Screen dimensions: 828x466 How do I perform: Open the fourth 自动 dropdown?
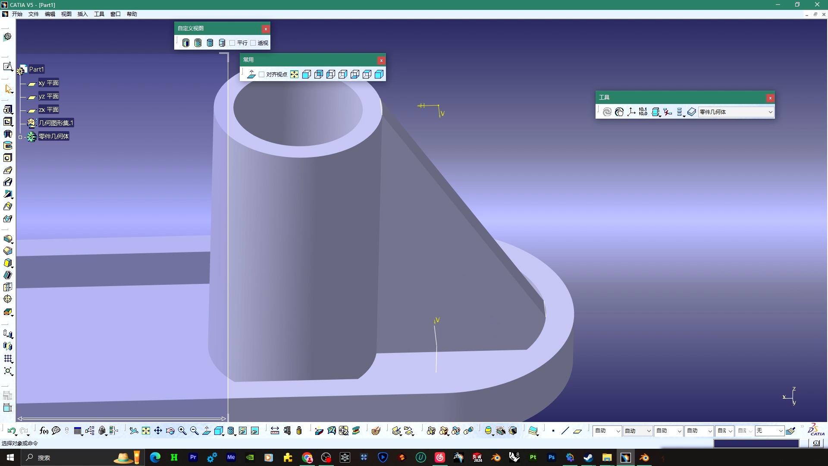point(699,431)
